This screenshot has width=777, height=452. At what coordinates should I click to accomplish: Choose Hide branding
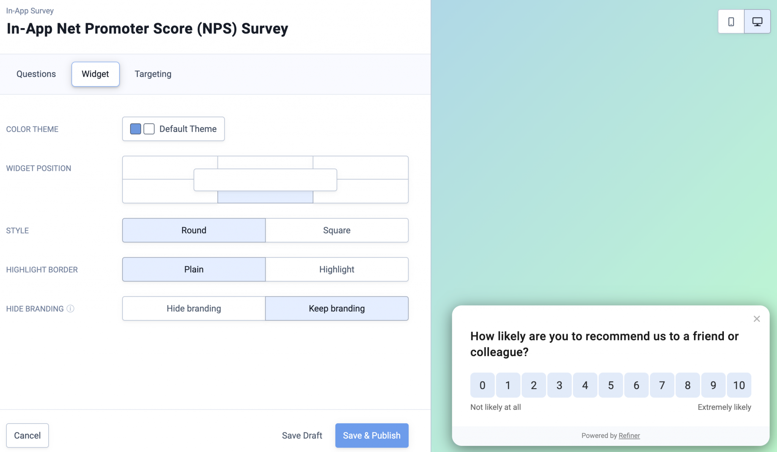(193, 308)
